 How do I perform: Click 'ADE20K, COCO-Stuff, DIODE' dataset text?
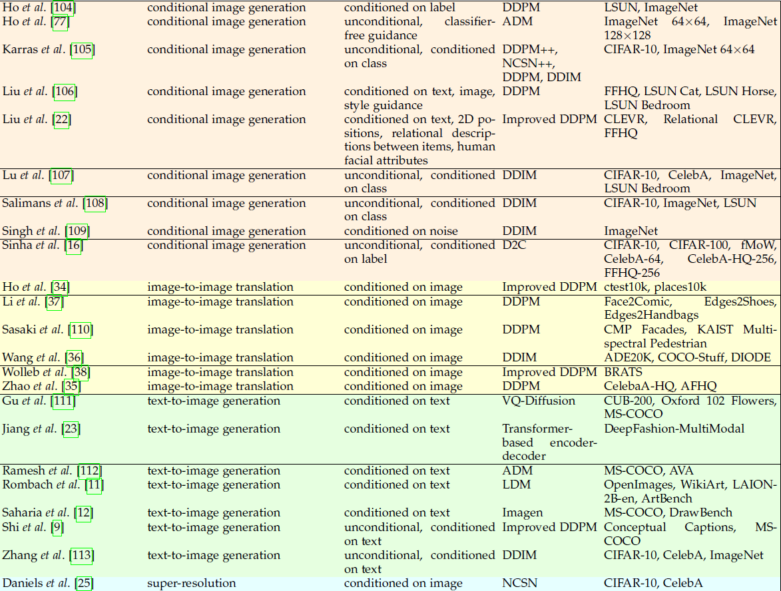[687, 357]
